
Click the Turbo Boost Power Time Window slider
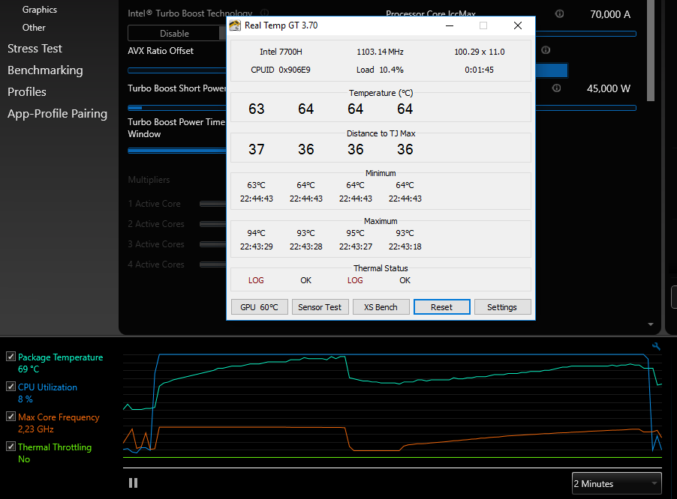point(177,151)
